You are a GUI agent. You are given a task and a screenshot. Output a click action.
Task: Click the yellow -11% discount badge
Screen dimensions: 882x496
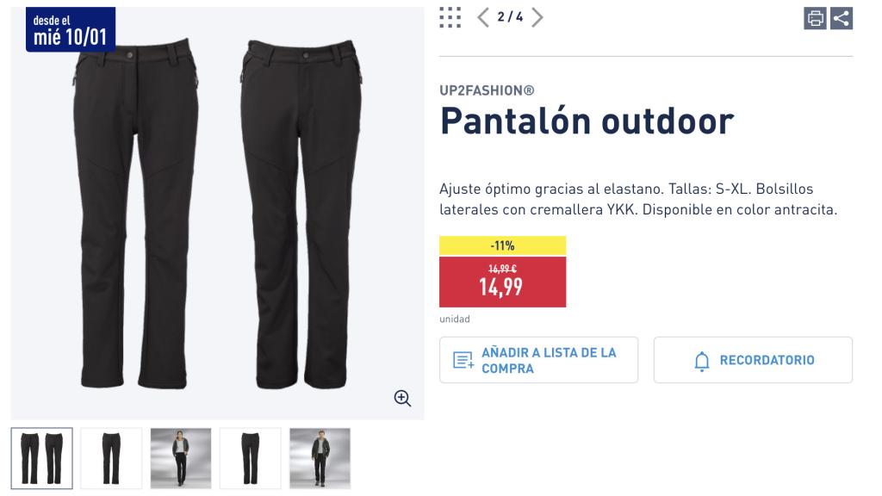coord(503,245)
